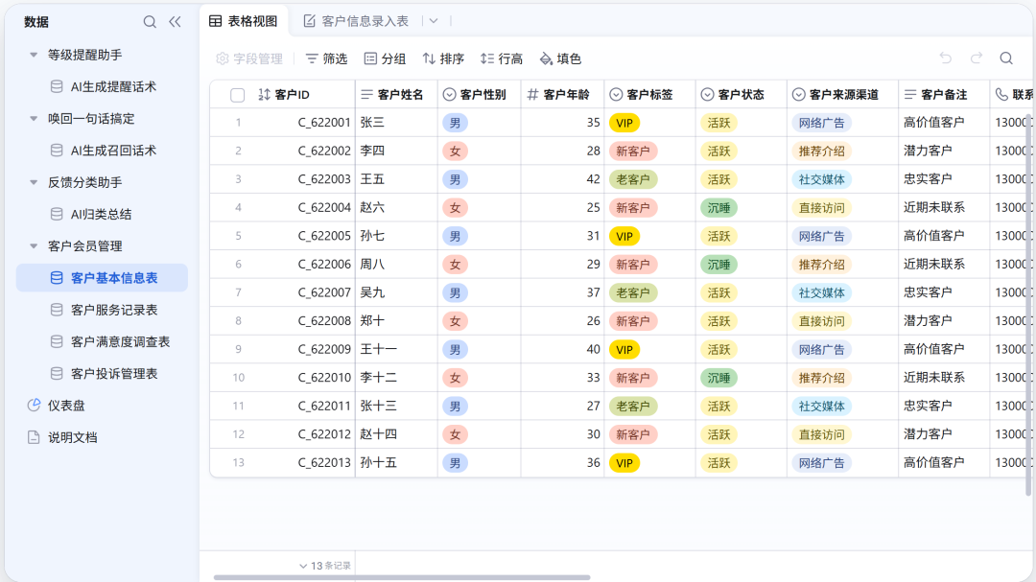Click the 说明文档 document icon

34,437
